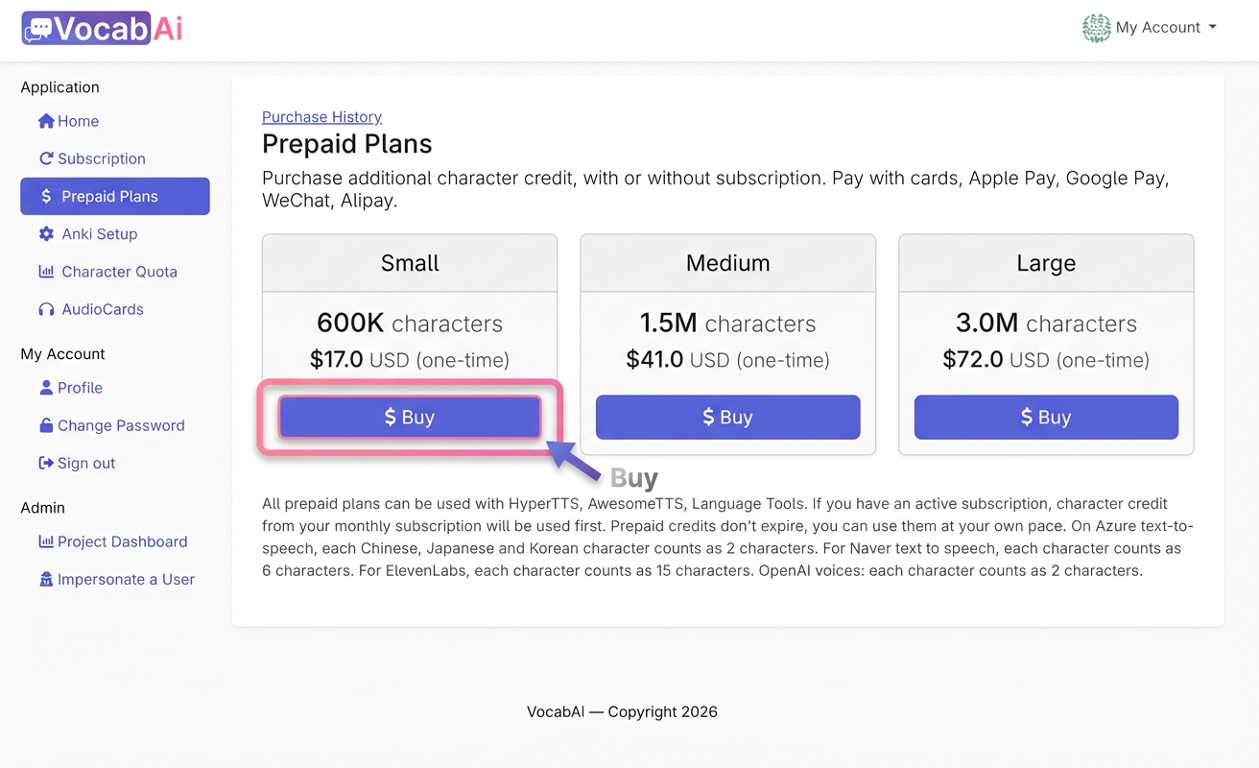1259x768 pixels.
Task: Select Subscription in the Application menu
Action: tap(99, 158)
